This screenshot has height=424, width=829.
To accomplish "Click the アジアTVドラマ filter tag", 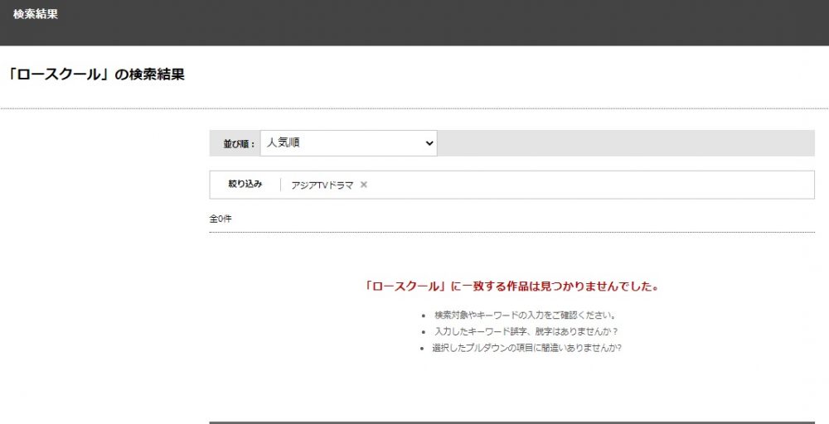I will click(322, 185).
